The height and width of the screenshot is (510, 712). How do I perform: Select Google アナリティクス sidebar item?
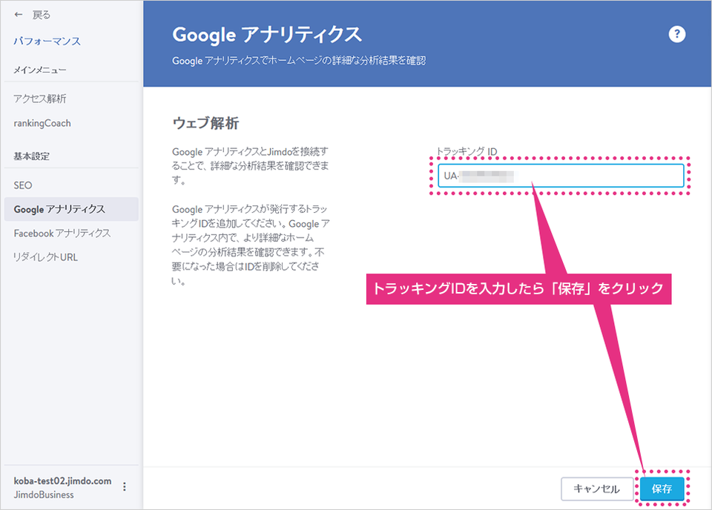point(71,209)
